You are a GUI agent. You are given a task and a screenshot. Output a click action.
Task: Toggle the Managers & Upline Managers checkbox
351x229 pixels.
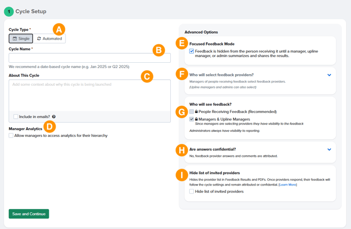192,119
